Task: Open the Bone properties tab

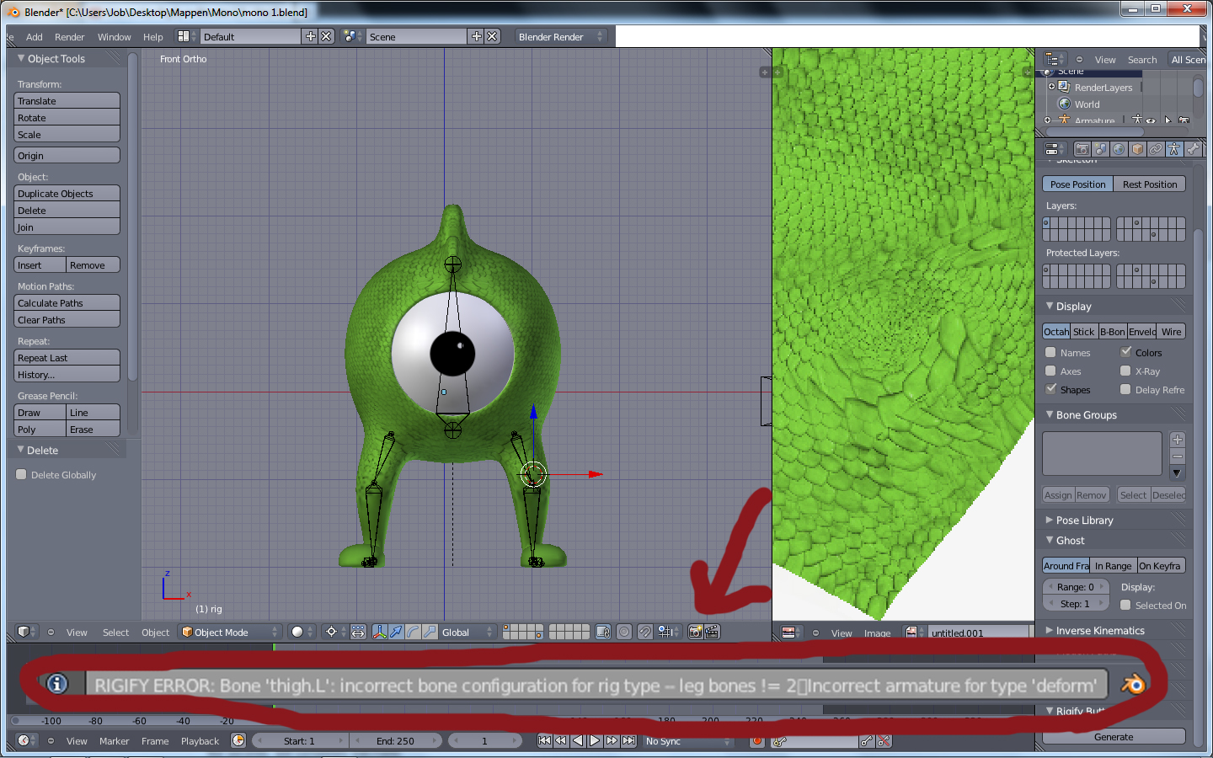Action: pos(1193,149)
